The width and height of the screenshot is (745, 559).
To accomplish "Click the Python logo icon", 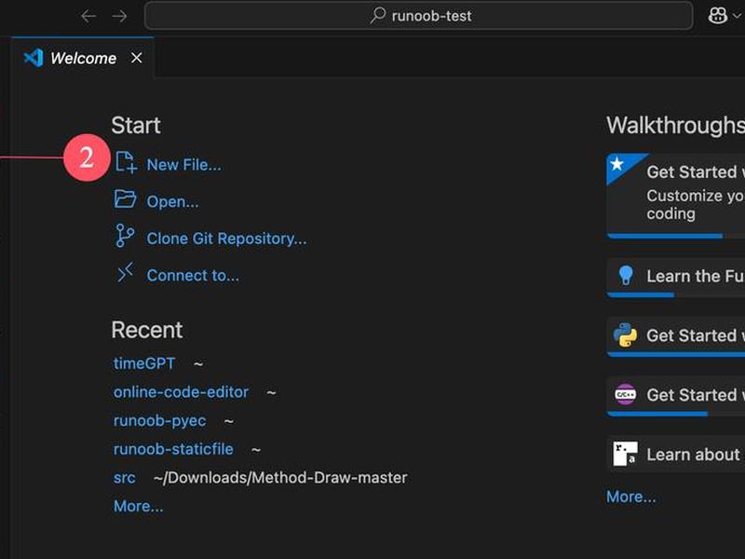I will click(x=625, y=335).
